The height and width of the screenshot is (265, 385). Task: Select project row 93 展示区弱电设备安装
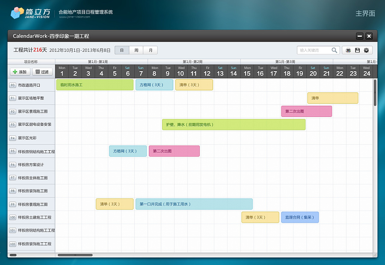click(x=31, y=125)
